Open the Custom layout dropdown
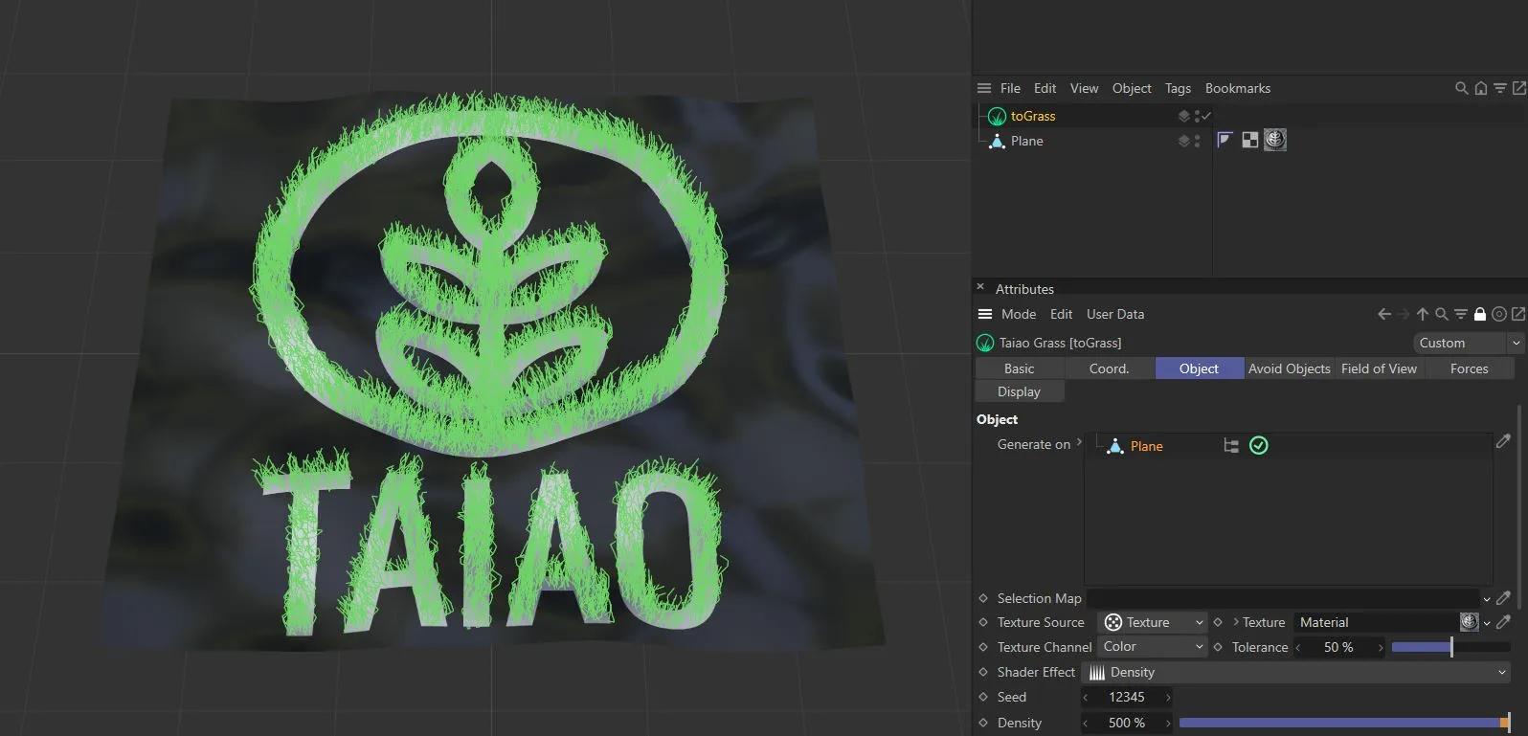Viewport: 1528px width, 736px height. pyautogui.click(x=1468, y=343)
